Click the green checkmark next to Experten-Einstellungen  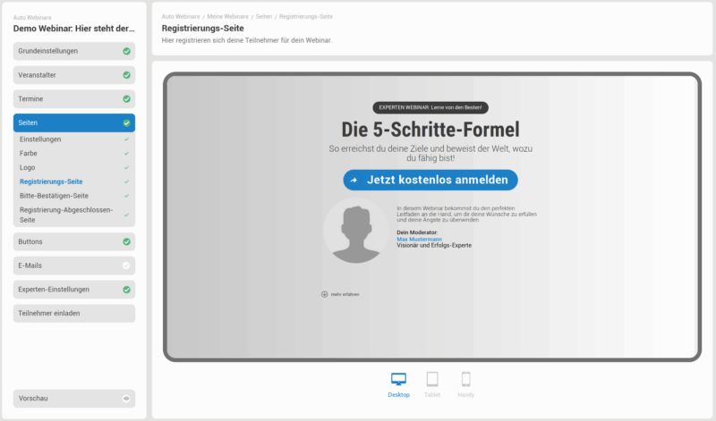click(126, 290)
